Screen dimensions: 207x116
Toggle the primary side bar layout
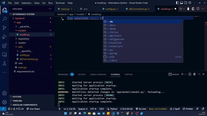177,3
